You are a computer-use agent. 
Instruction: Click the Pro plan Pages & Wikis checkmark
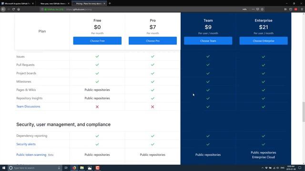pyautogui.click(x=152, y=90)
